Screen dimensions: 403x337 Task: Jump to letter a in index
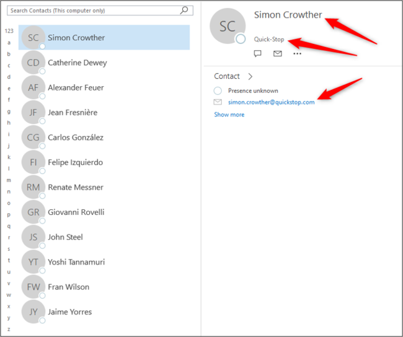coord(9,43)
